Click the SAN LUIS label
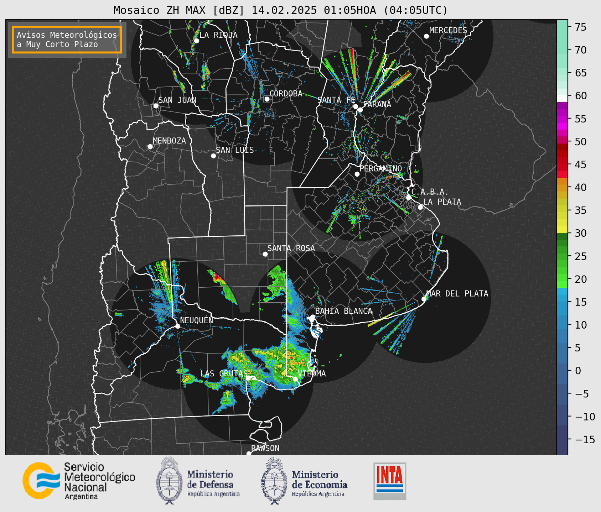The width and height of the screenshot is (601, 512). 235,150
